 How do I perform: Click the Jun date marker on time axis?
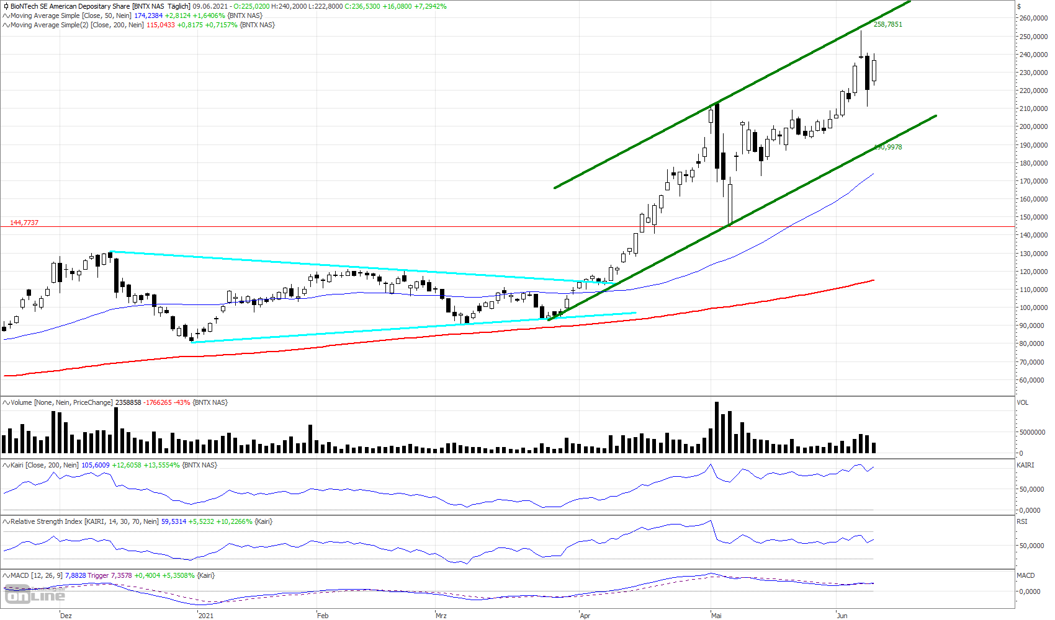(842, 616)
